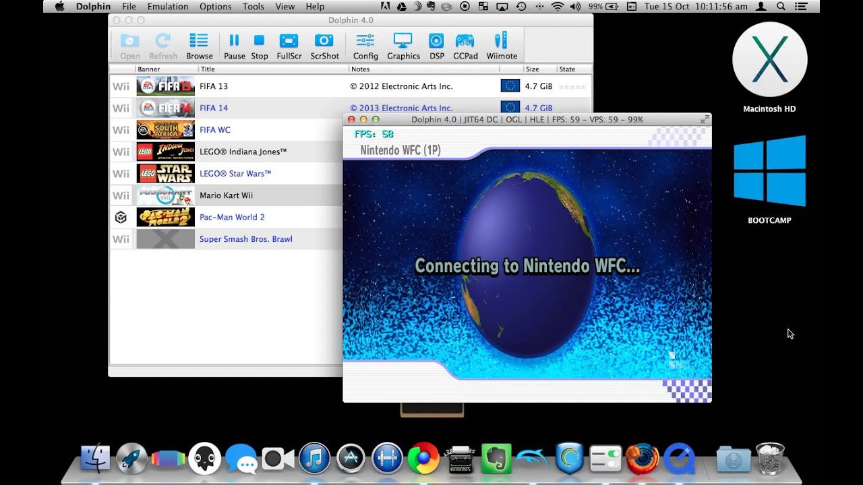
Task: Open the Apple menu
Action: click(59, 7)
